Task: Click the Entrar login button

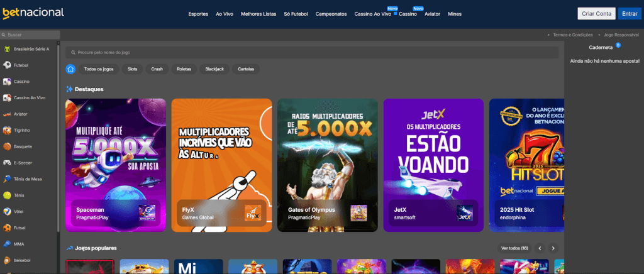Action: [x=629, y=14]
